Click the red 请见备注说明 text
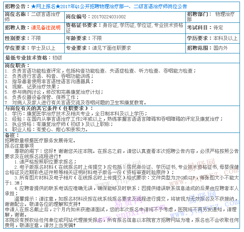The width and height of the screenshot is (244, 232). [x=46, y=28]
